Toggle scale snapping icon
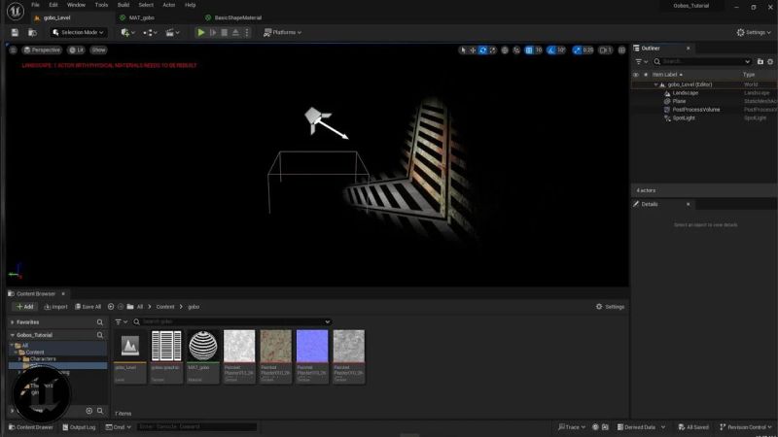The width and height of the screenshot is (778, 437). (x=577, y=50)
